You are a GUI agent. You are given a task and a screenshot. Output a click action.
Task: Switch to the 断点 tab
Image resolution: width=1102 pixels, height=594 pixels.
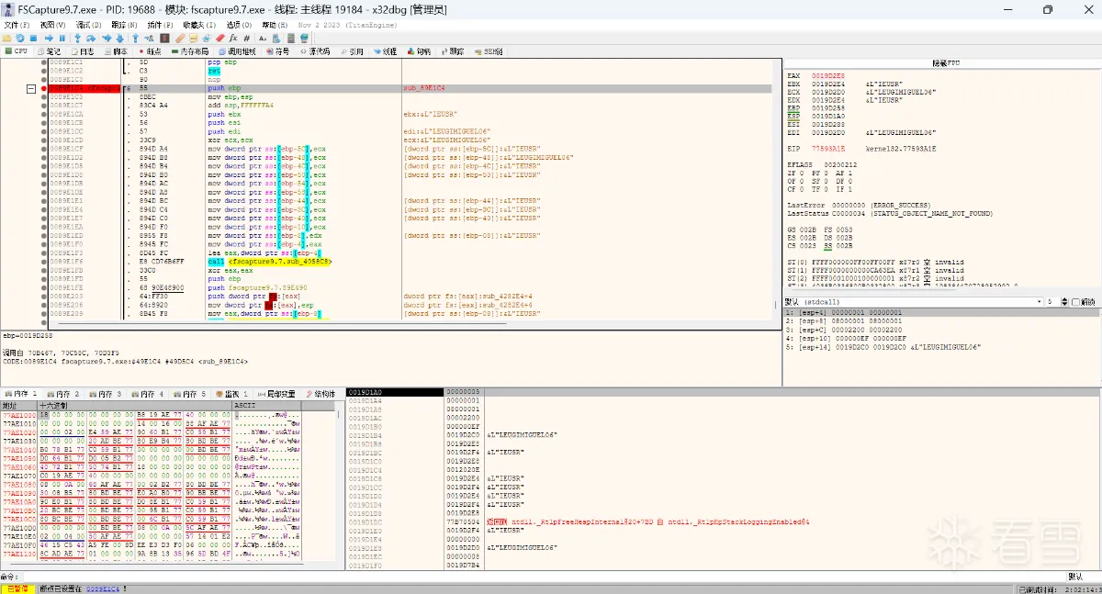[149, 51]
